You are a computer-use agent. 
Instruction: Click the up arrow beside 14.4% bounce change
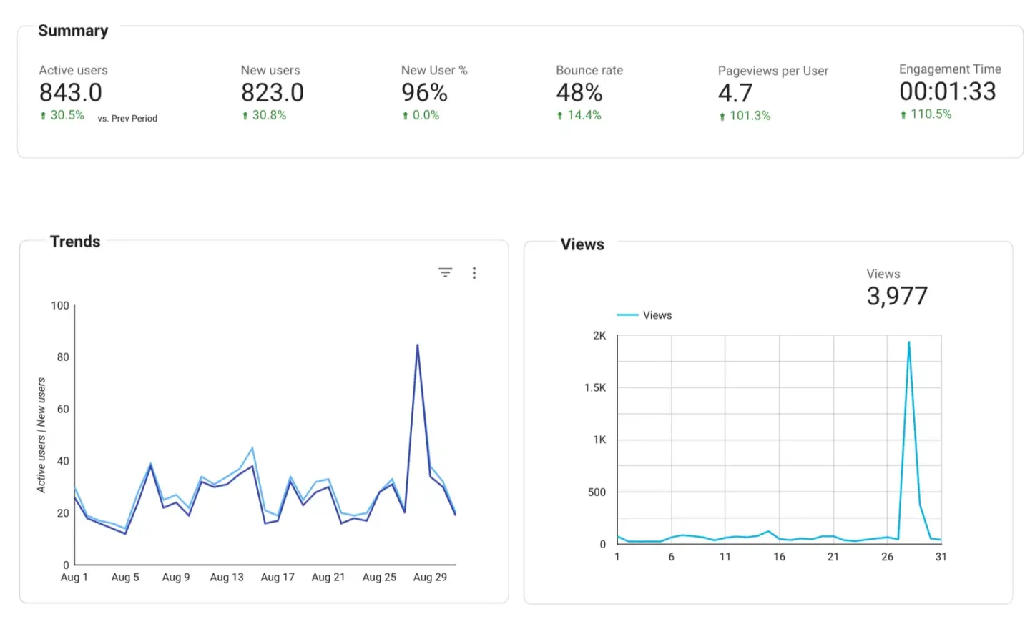[x=560, y=116]
